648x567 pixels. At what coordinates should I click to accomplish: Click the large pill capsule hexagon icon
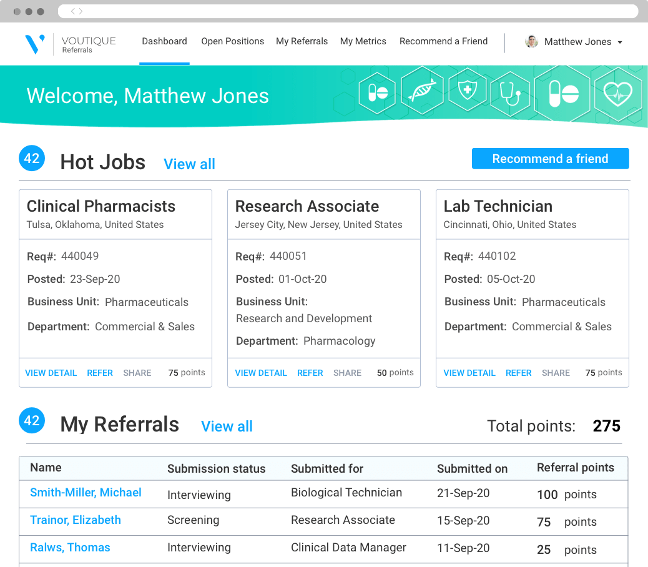tap(563, 94)
